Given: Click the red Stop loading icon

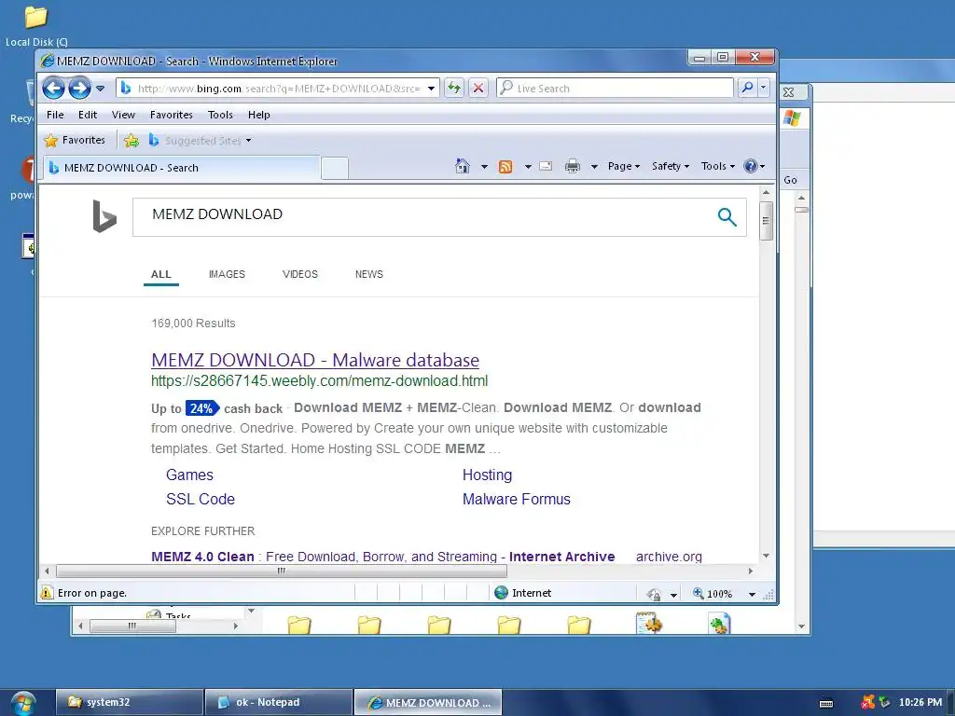Looking at the screenshot, I should point(478,89).
